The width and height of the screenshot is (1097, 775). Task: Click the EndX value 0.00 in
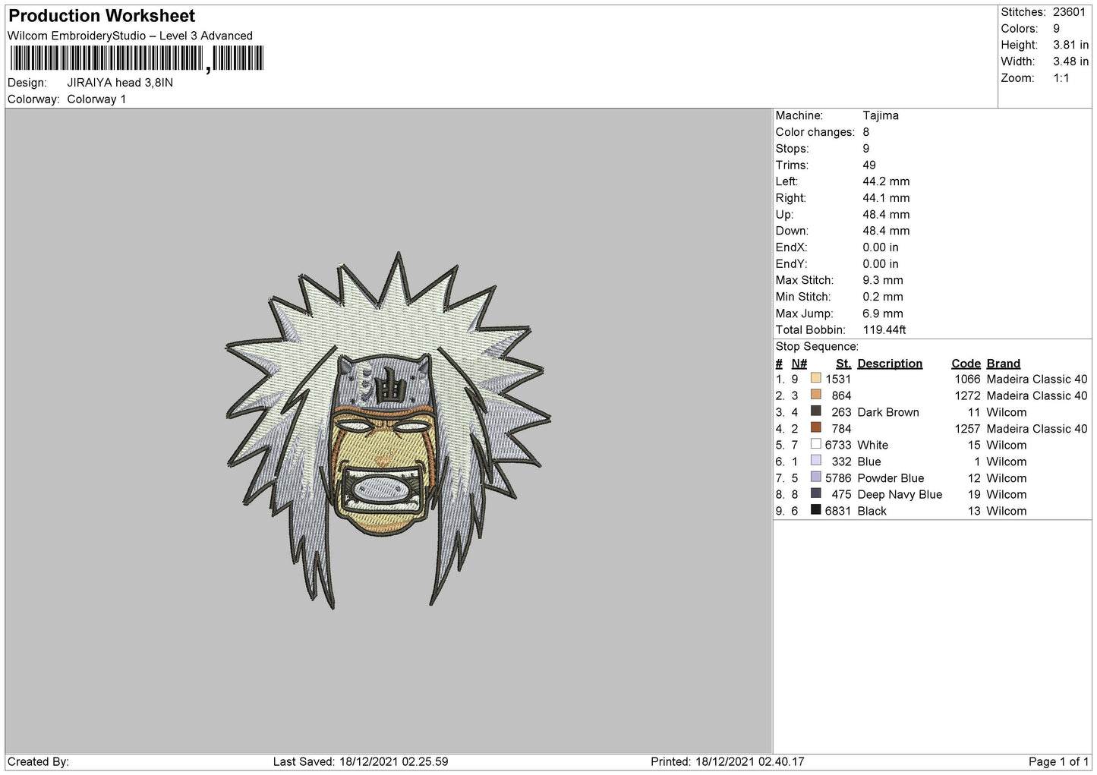pyautogui.click(x=881, y=247)
